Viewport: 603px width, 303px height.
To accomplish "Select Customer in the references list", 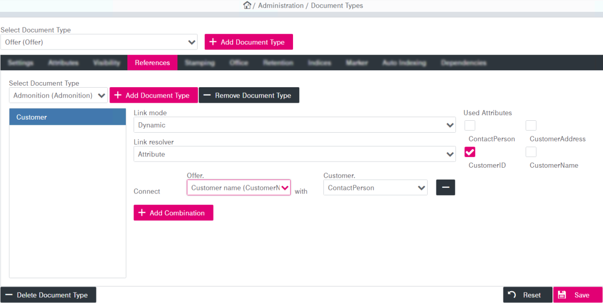I will (68, 117).
